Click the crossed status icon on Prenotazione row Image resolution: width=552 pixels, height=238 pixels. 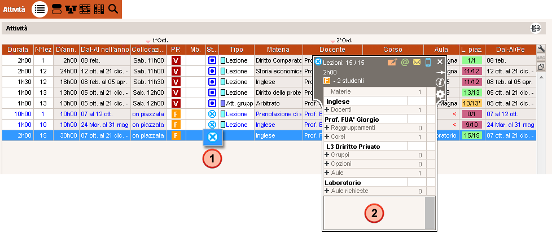click(x=212, y=114)
